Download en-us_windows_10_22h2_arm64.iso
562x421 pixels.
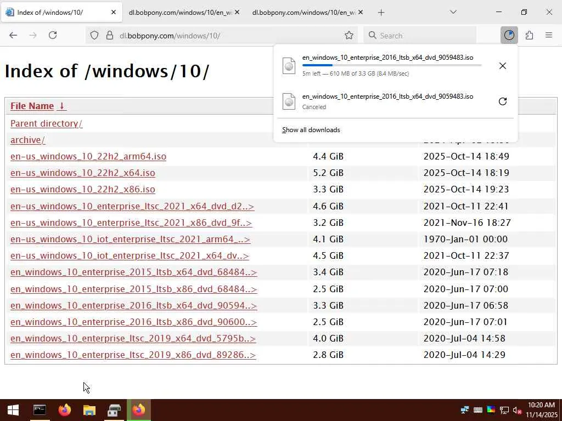coord(88,156)
